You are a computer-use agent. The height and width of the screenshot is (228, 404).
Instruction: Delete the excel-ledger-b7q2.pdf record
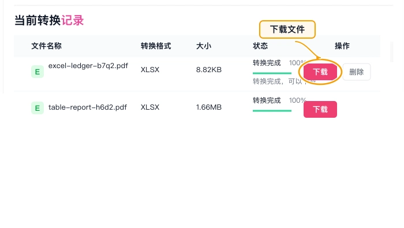coord(357,72)
